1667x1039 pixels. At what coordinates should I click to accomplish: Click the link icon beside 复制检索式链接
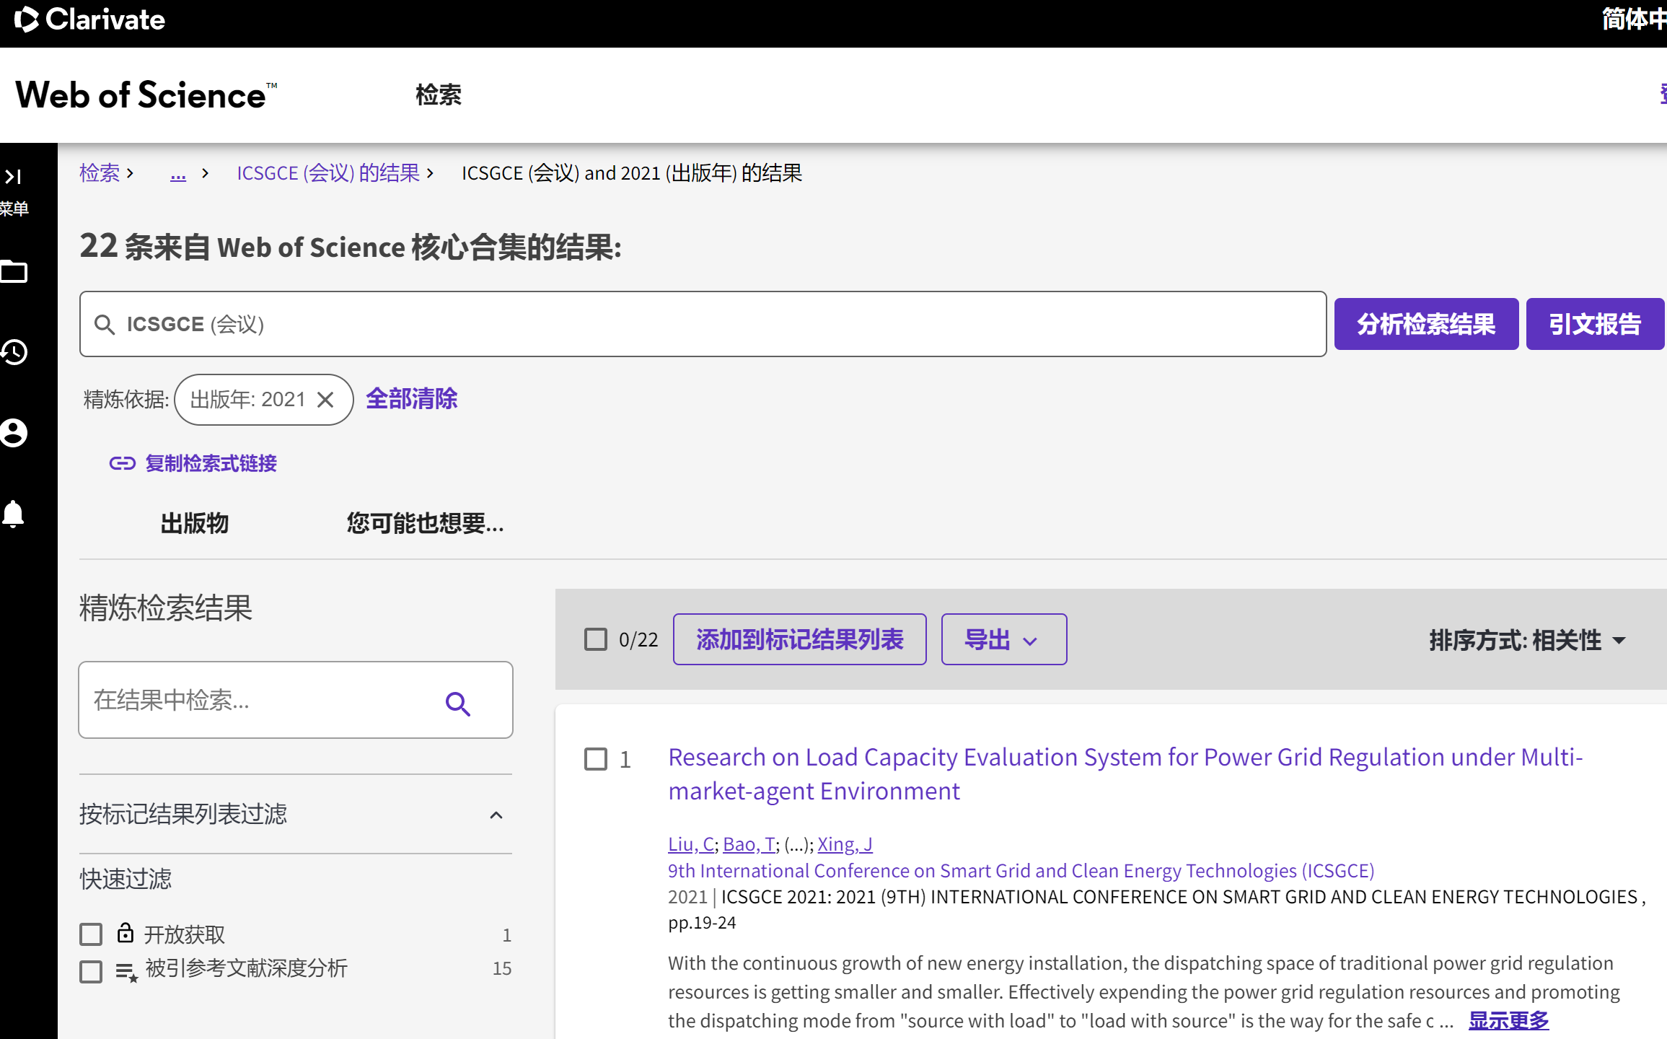tap(122, 463)
